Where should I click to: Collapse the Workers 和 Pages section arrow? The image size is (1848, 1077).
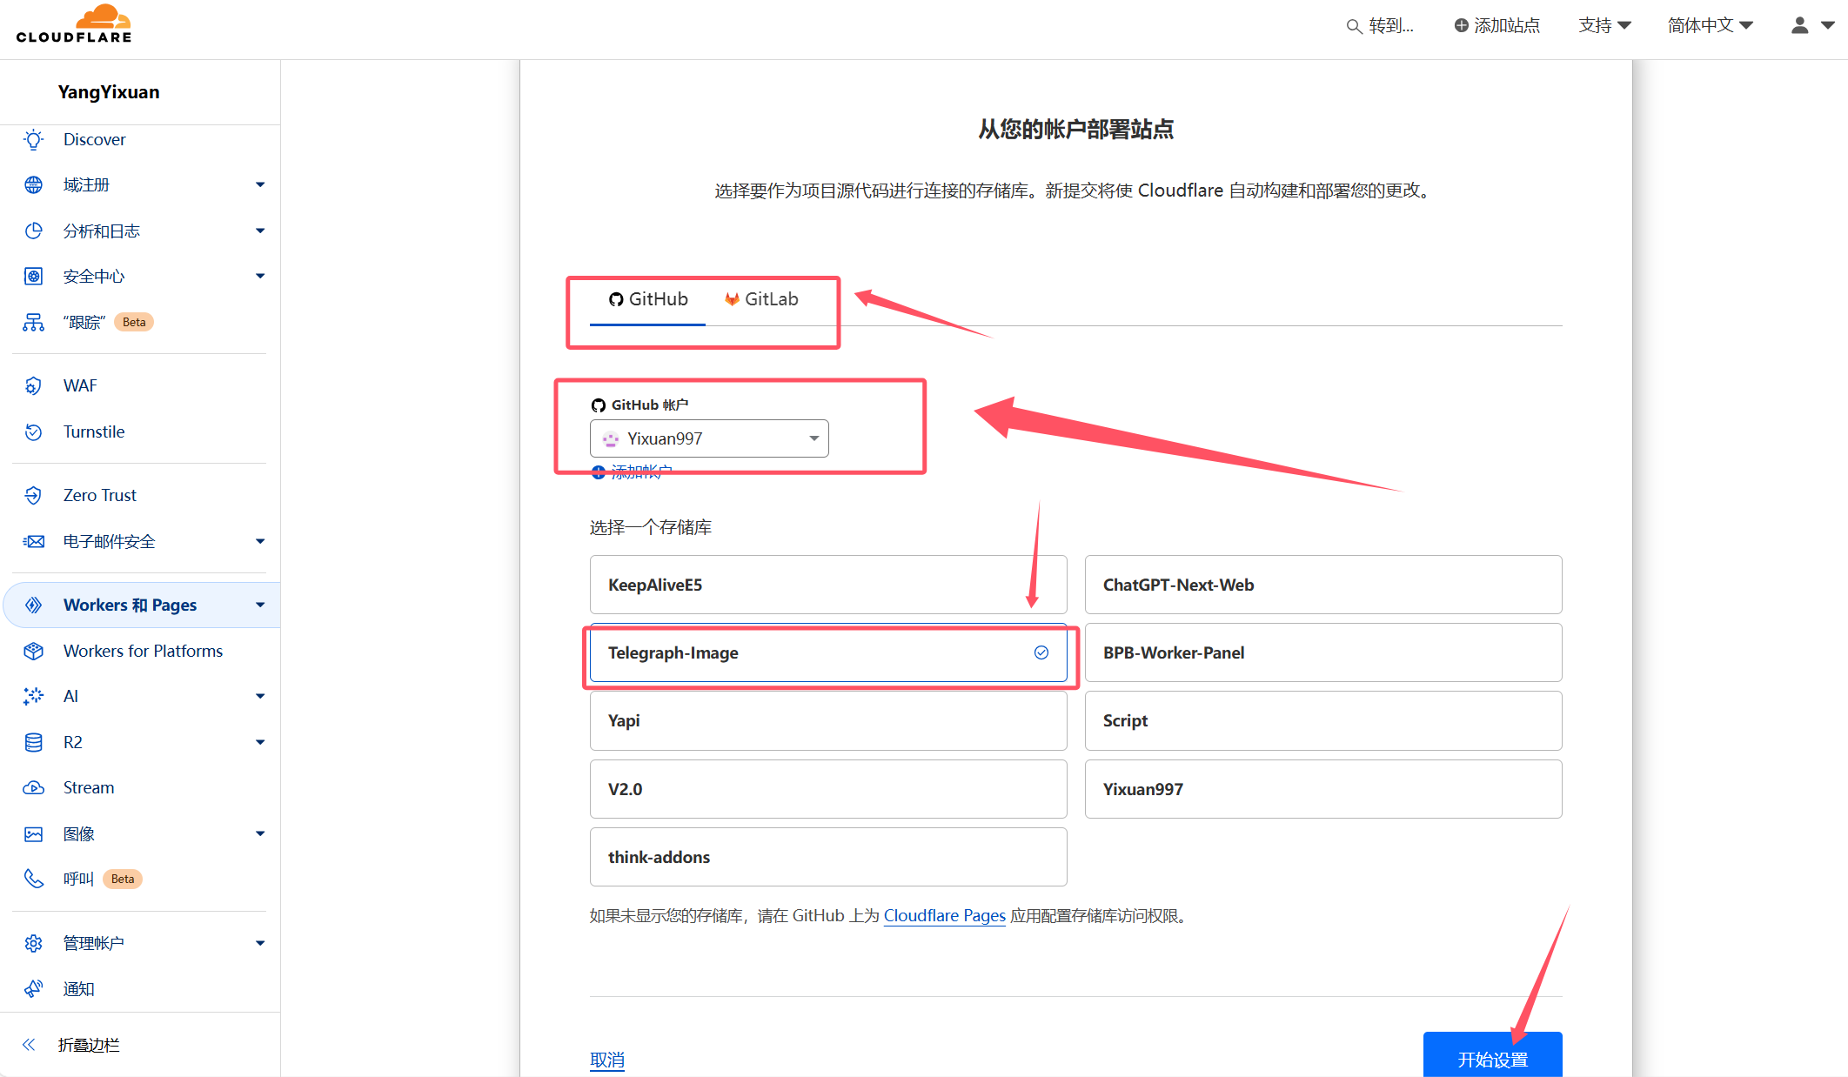260,605
